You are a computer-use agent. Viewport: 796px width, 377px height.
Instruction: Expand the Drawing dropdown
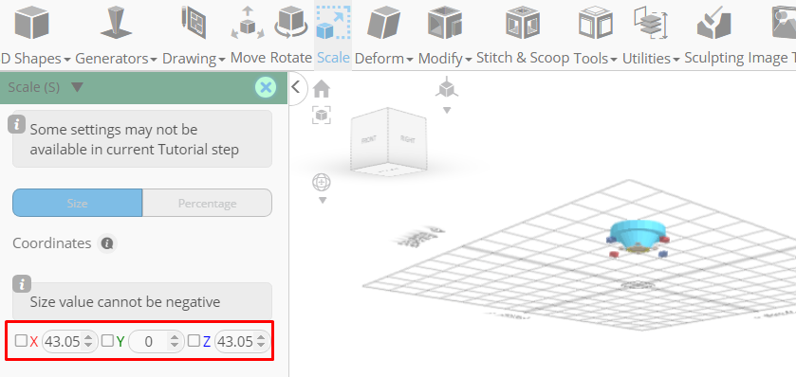[x=222, y=60]
